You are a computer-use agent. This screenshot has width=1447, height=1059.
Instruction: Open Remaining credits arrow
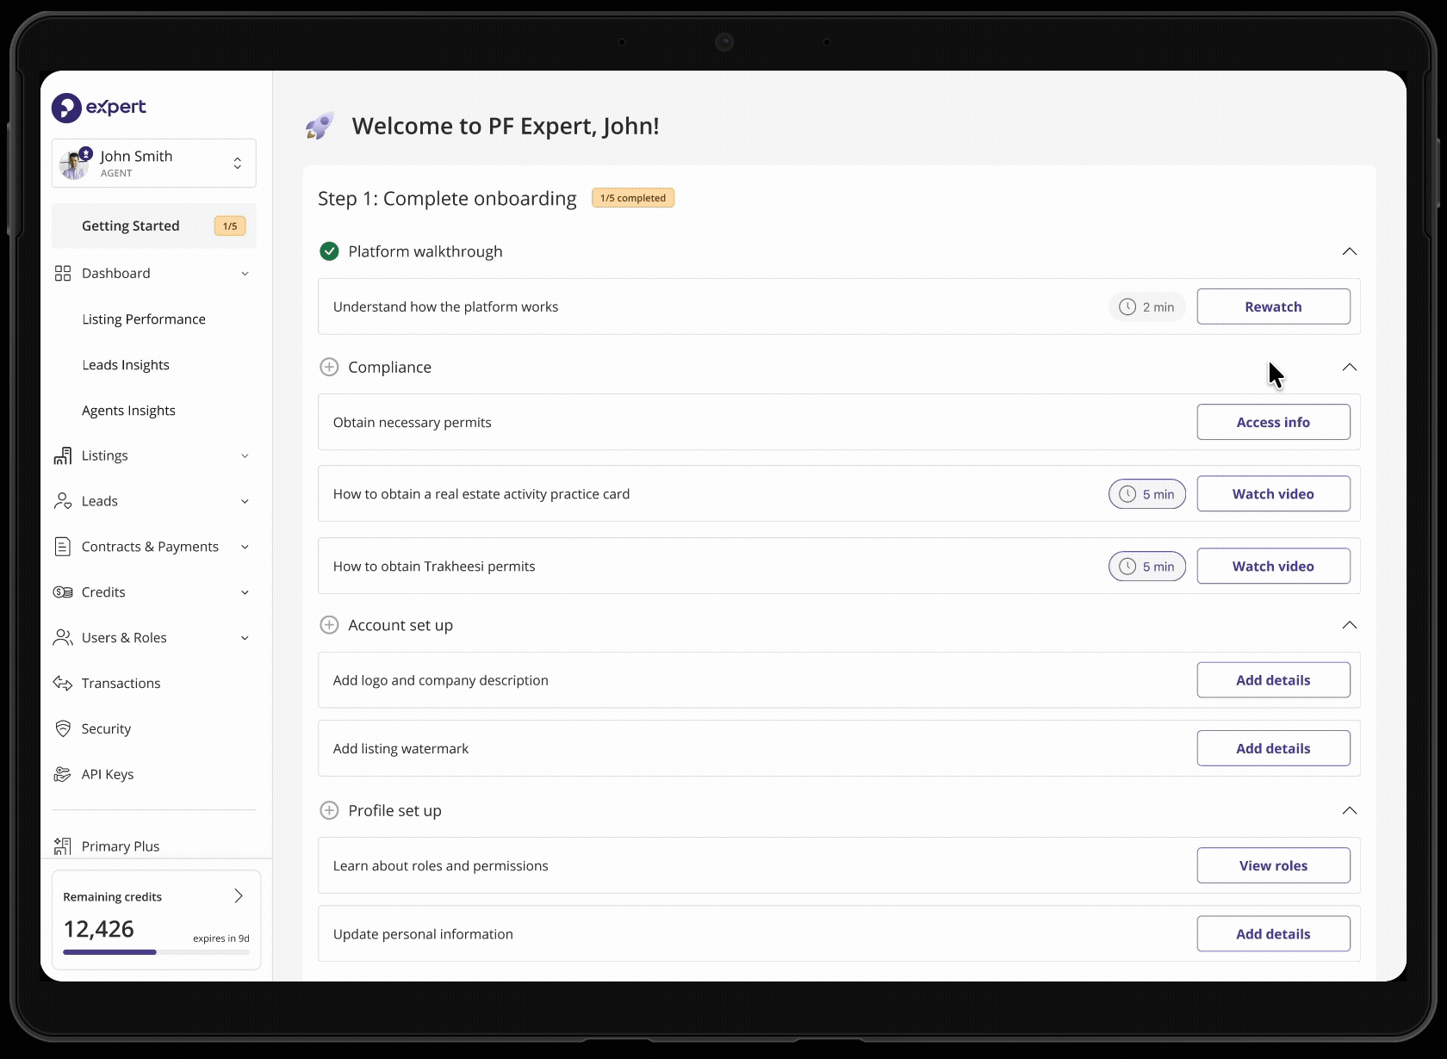click(239, 896)
